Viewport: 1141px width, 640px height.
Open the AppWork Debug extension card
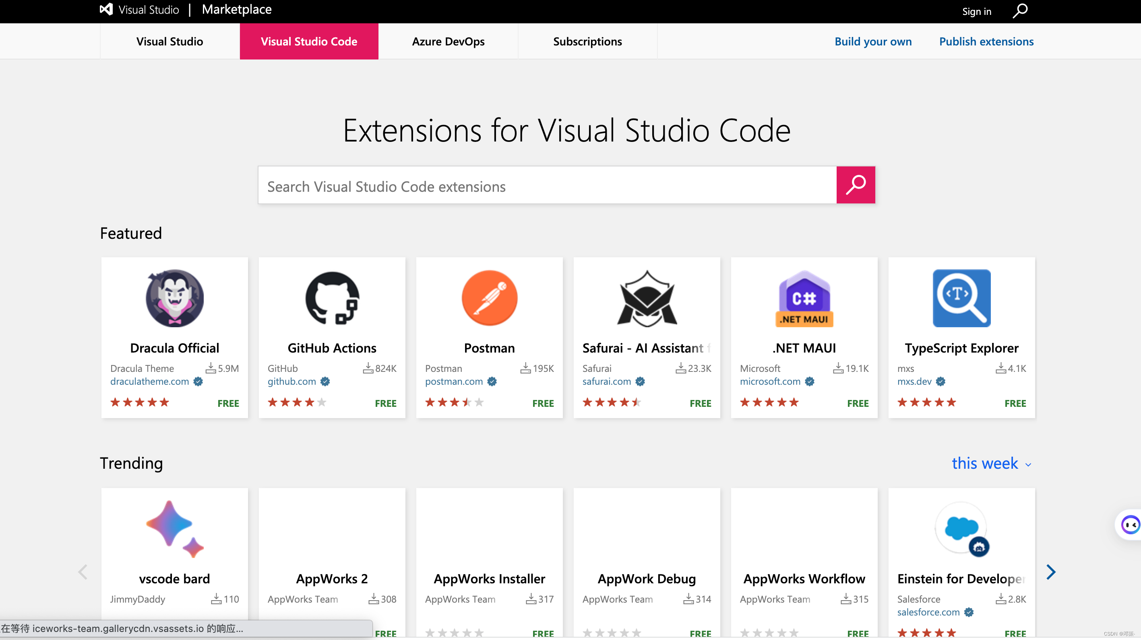pyautogui.click(x=647, y=562)
